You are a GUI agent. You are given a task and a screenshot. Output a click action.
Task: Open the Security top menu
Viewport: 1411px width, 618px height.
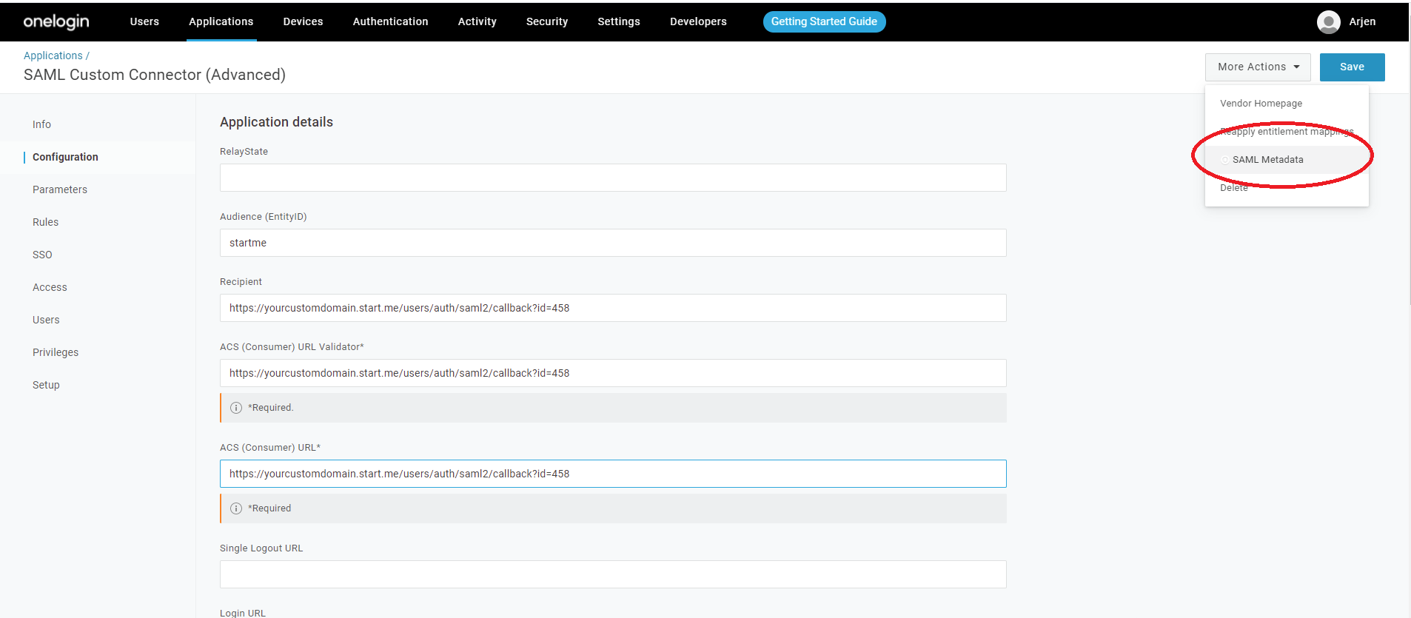point(547,21)
